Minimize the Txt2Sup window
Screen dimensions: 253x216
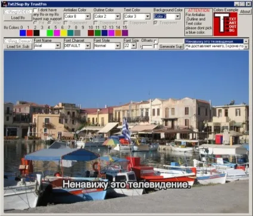coord(236,4)
